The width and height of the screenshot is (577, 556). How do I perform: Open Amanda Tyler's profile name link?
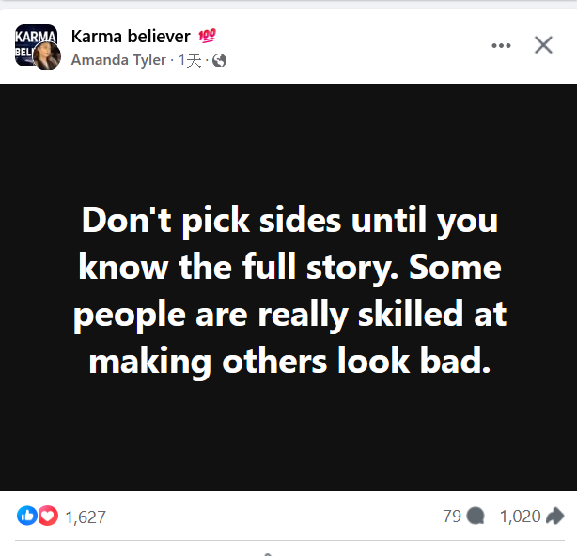[x=118, y=60]
